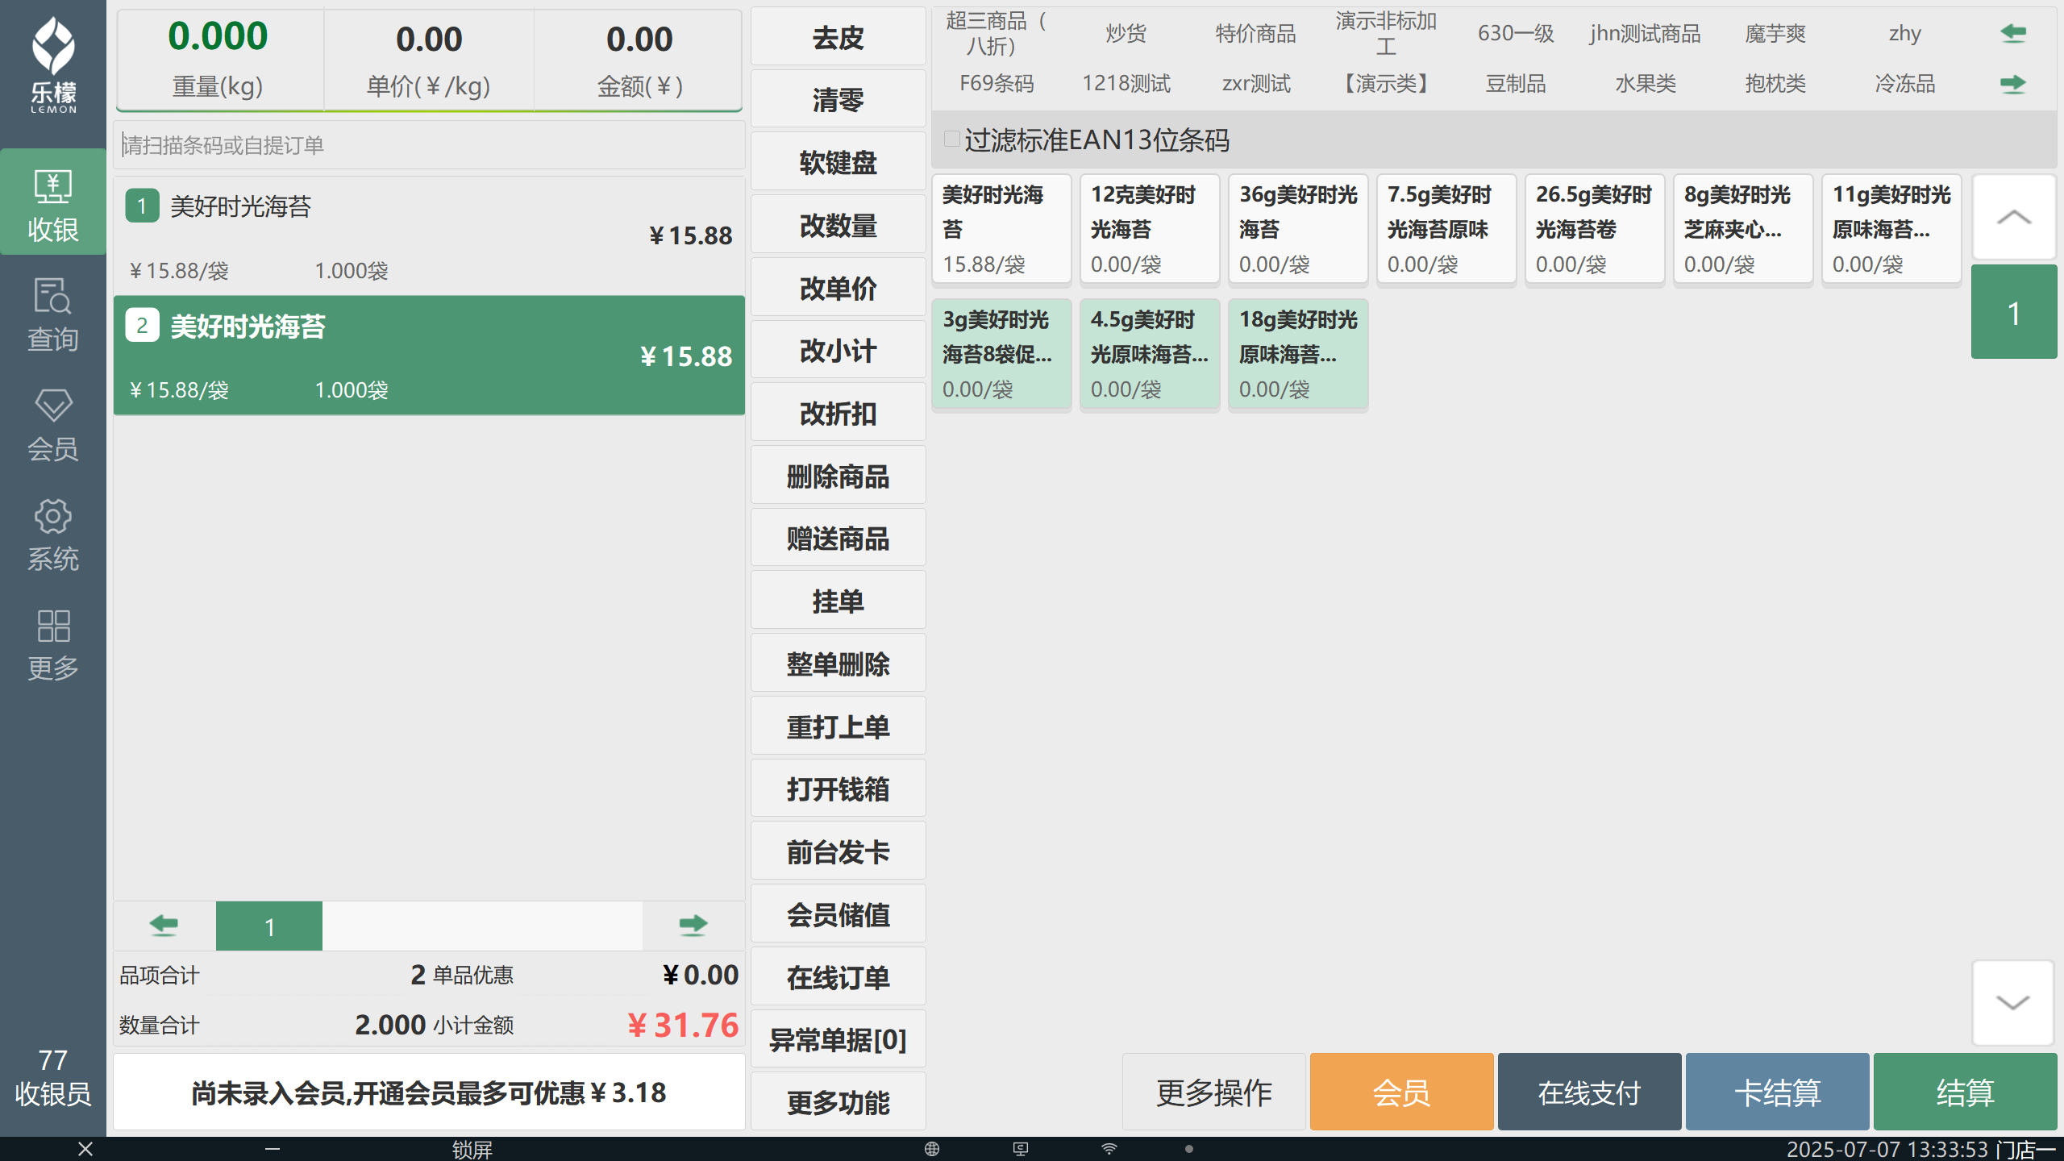Viewport: 2064px width, 1161px height.
Task: Select the zhy category
Action: 1905,33
